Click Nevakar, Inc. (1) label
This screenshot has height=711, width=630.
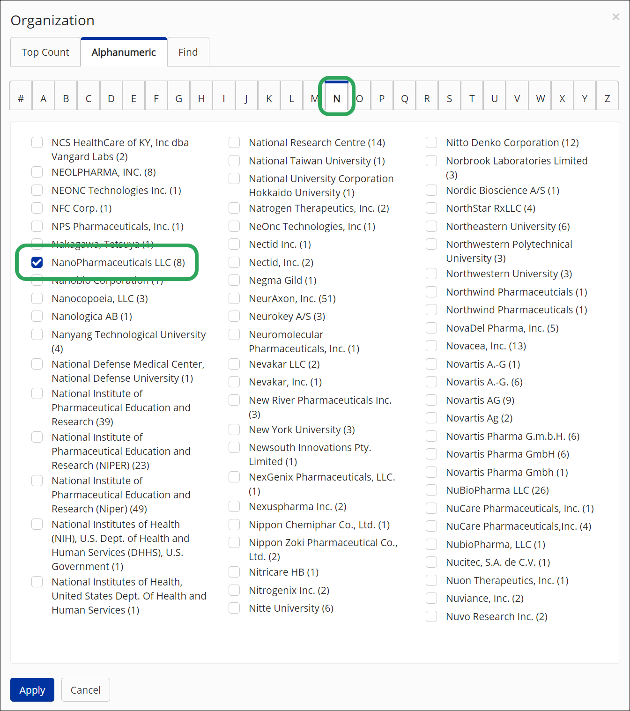285,382
